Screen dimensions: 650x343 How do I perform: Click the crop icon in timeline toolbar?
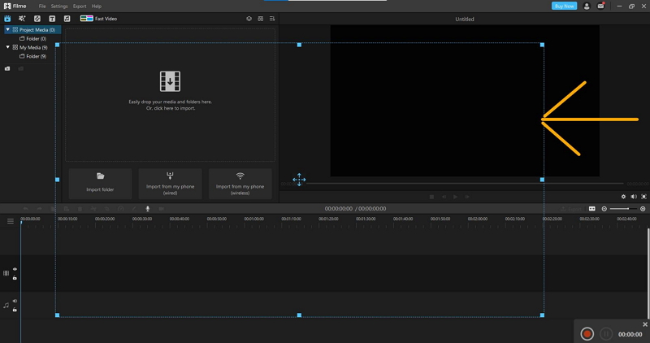click(x=107, y=209)
